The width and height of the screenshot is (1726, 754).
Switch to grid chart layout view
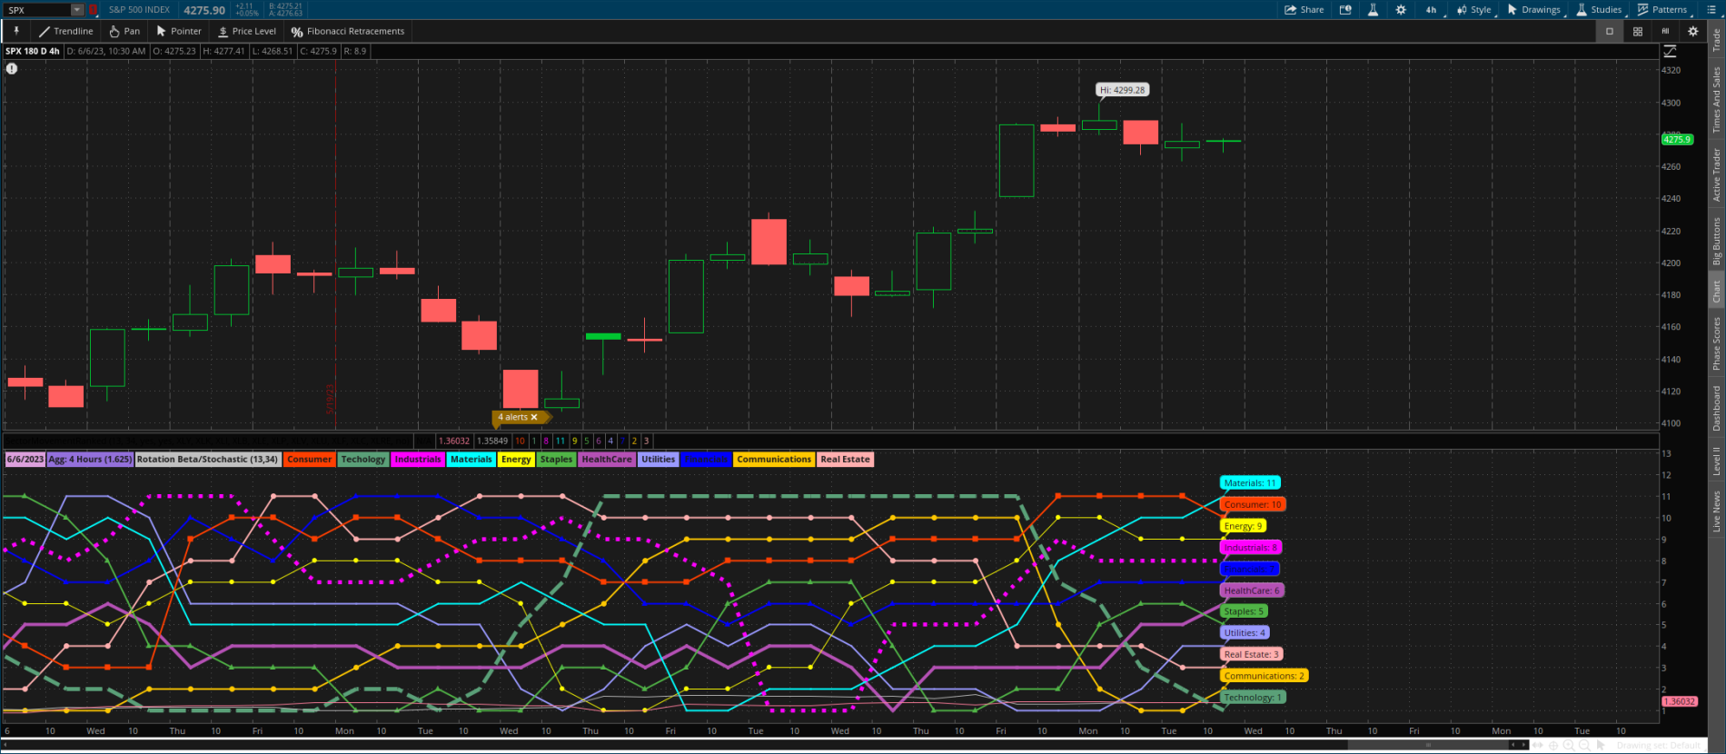coord(1638,31)
